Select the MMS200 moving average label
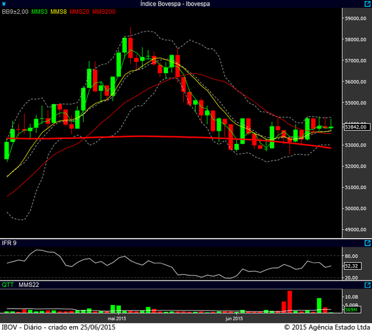 [x=104, y=12]
